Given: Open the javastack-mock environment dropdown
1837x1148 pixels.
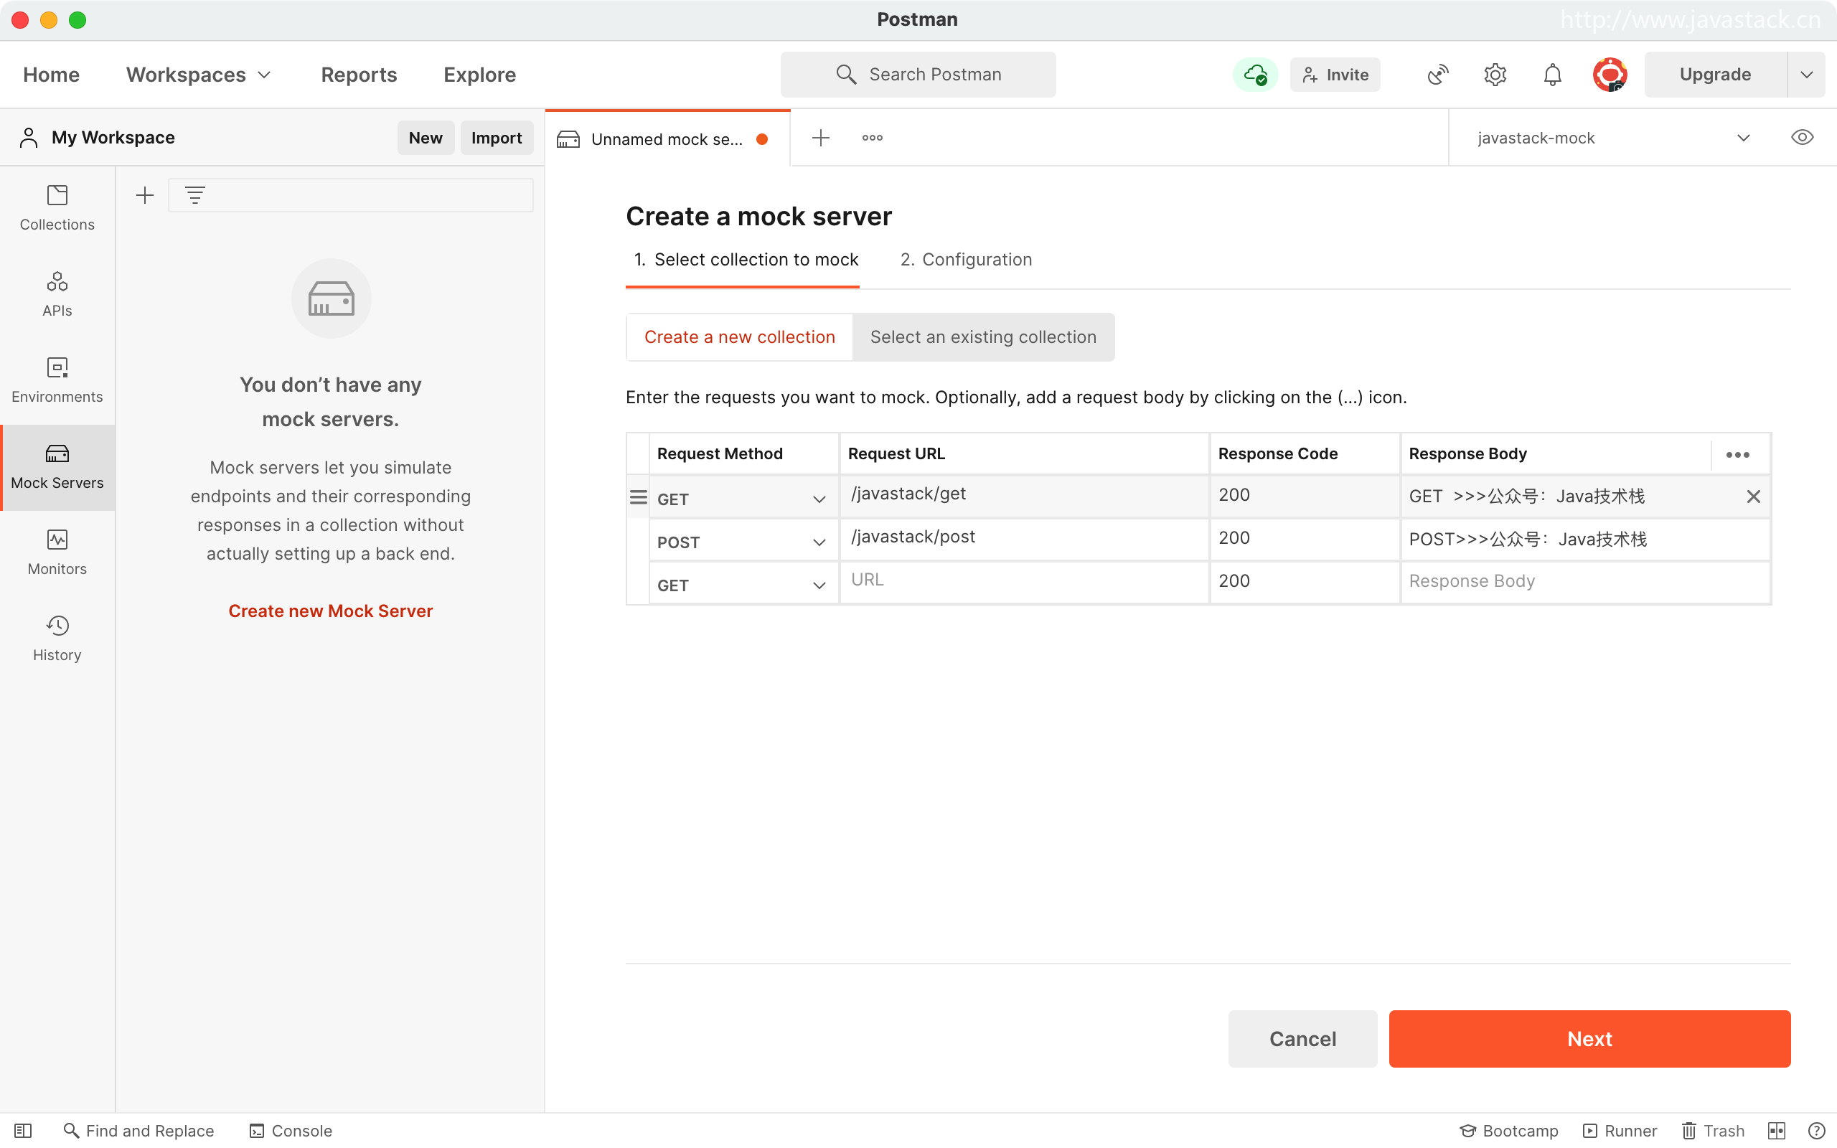Looking at the screenshot, I should pos(1612,138).
